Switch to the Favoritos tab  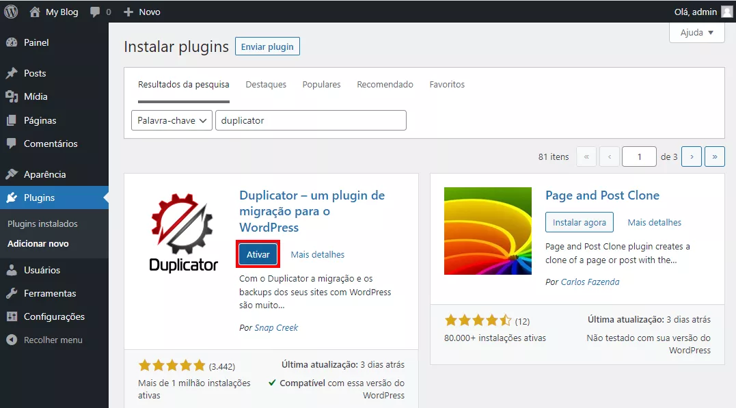[447, 85]
